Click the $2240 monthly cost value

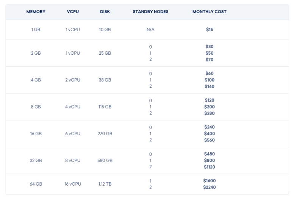click(209, 187)
